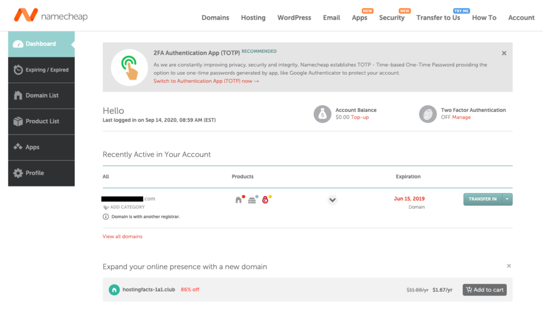The height and width of the screenshot is (312, 543).
Task: Expand the domain row details chevron
Action: click(332, 200)
